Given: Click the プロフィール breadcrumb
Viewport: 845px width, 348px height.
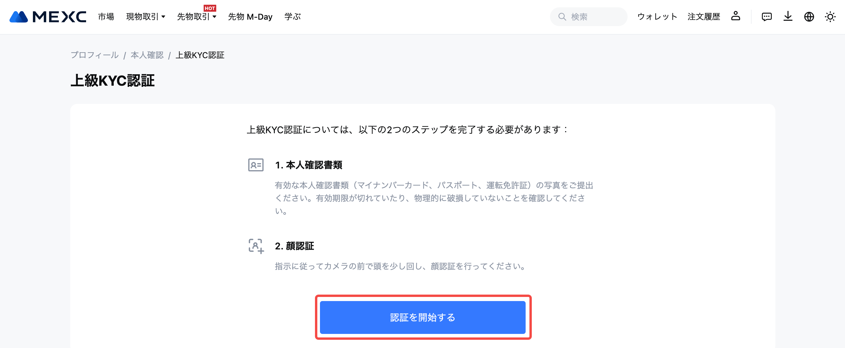Looking at the screenshot, I should (95, 55).
